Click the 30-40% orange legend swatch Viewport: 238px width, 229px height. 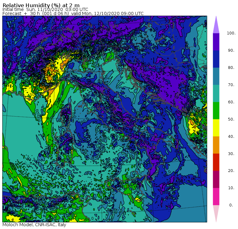216,145
